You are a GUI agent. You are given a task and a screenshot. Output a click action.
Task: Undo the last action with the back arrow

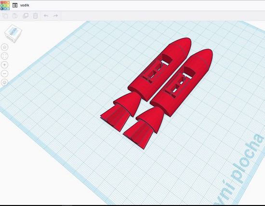[46, 16]
